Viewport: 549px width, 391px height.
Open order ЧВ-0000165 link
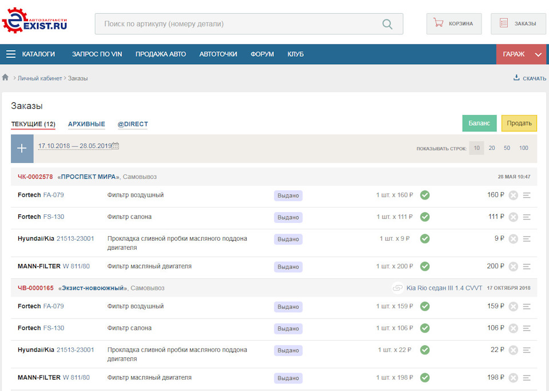[x=35, y=288]
